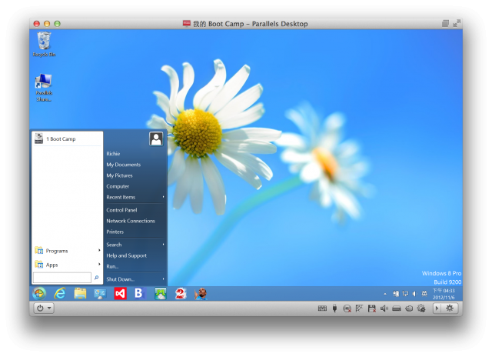Image resolution: width=492 pixels, height=357 pixels.
Task: Click the taskbar clock and date
Action: click(444, 294)
